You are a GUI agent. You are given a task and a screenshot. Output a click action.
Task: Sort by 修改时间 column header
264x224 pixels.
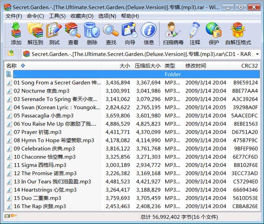coord(195,66)
